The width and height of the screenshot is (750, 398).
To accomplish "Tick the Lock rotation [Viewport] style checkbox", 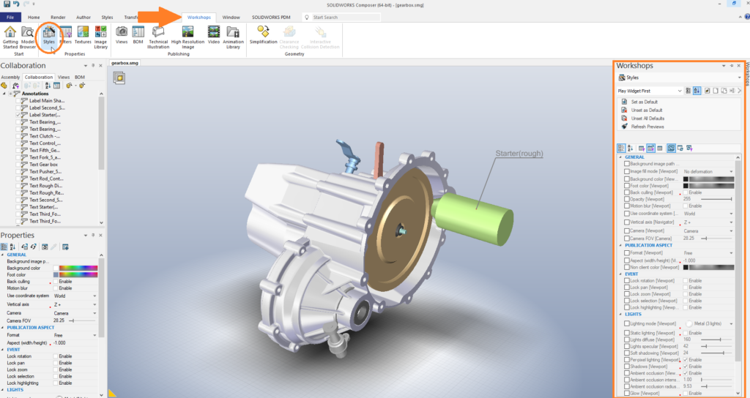I will 626,280.
